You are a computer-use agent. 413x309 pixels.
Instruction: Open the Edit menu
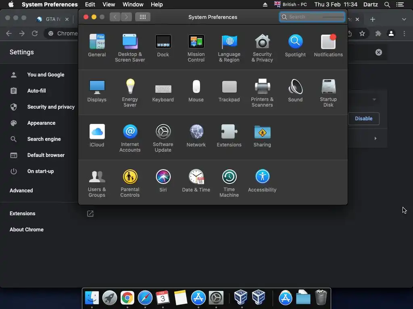90,4
